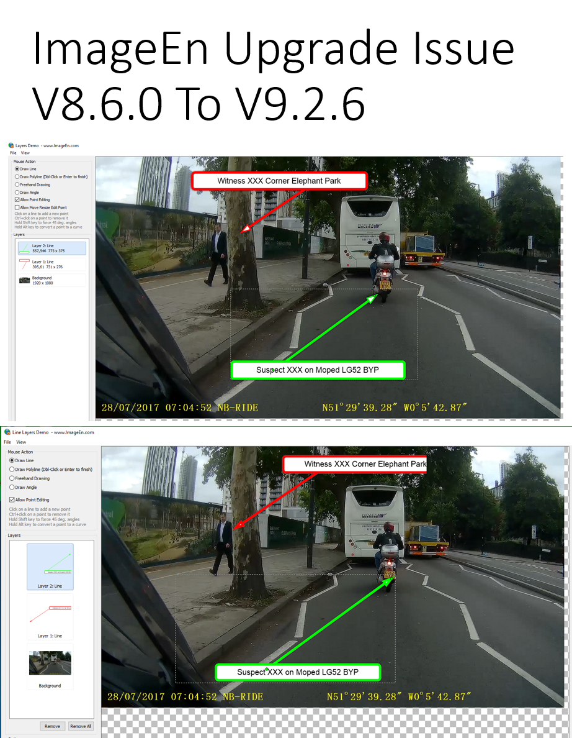The image size is (572, 738).
Task: Click the Witness label in Layers Demo canvas
Action: tap(279, 181)
